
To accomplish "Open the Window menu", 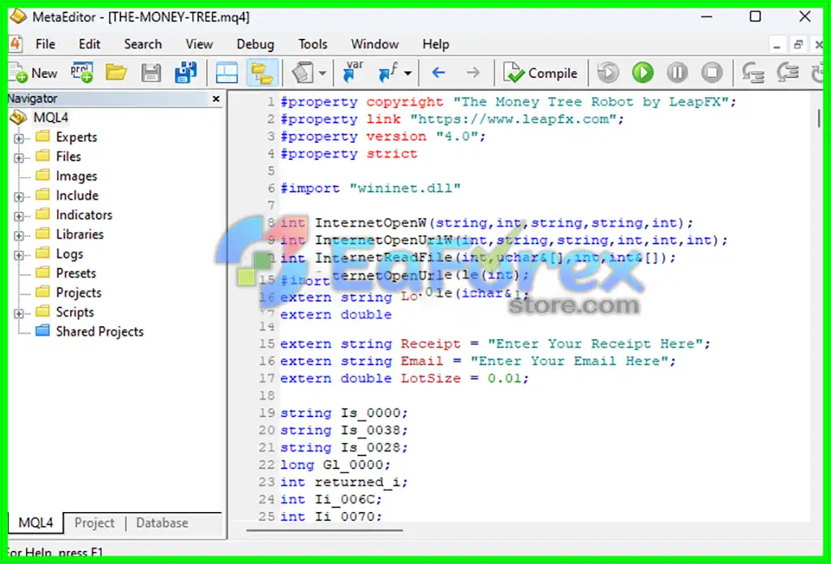I will click(375, 44).
